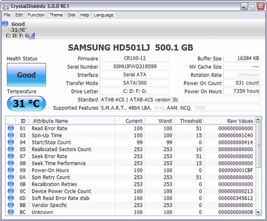Click the Firmware field CR100-12
Viewport: 267px width, 221px height.
tap(135, 58)
